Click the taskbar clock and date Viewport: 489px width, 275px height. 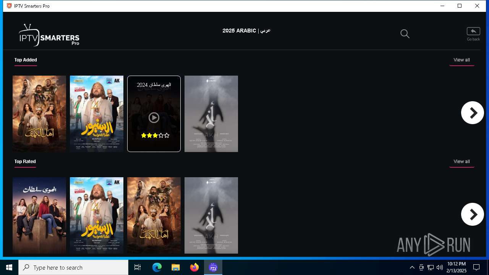(457, 267)
